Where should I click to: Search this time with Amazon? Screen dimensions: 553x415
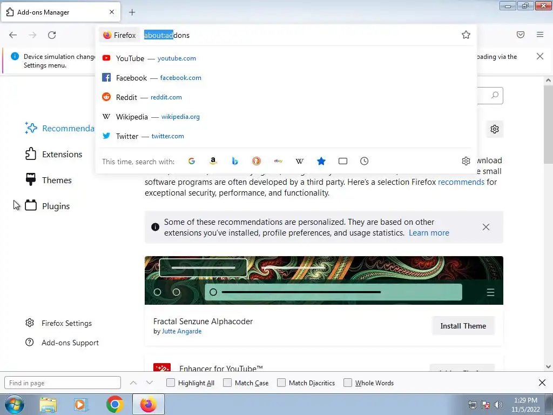point(213,161)
